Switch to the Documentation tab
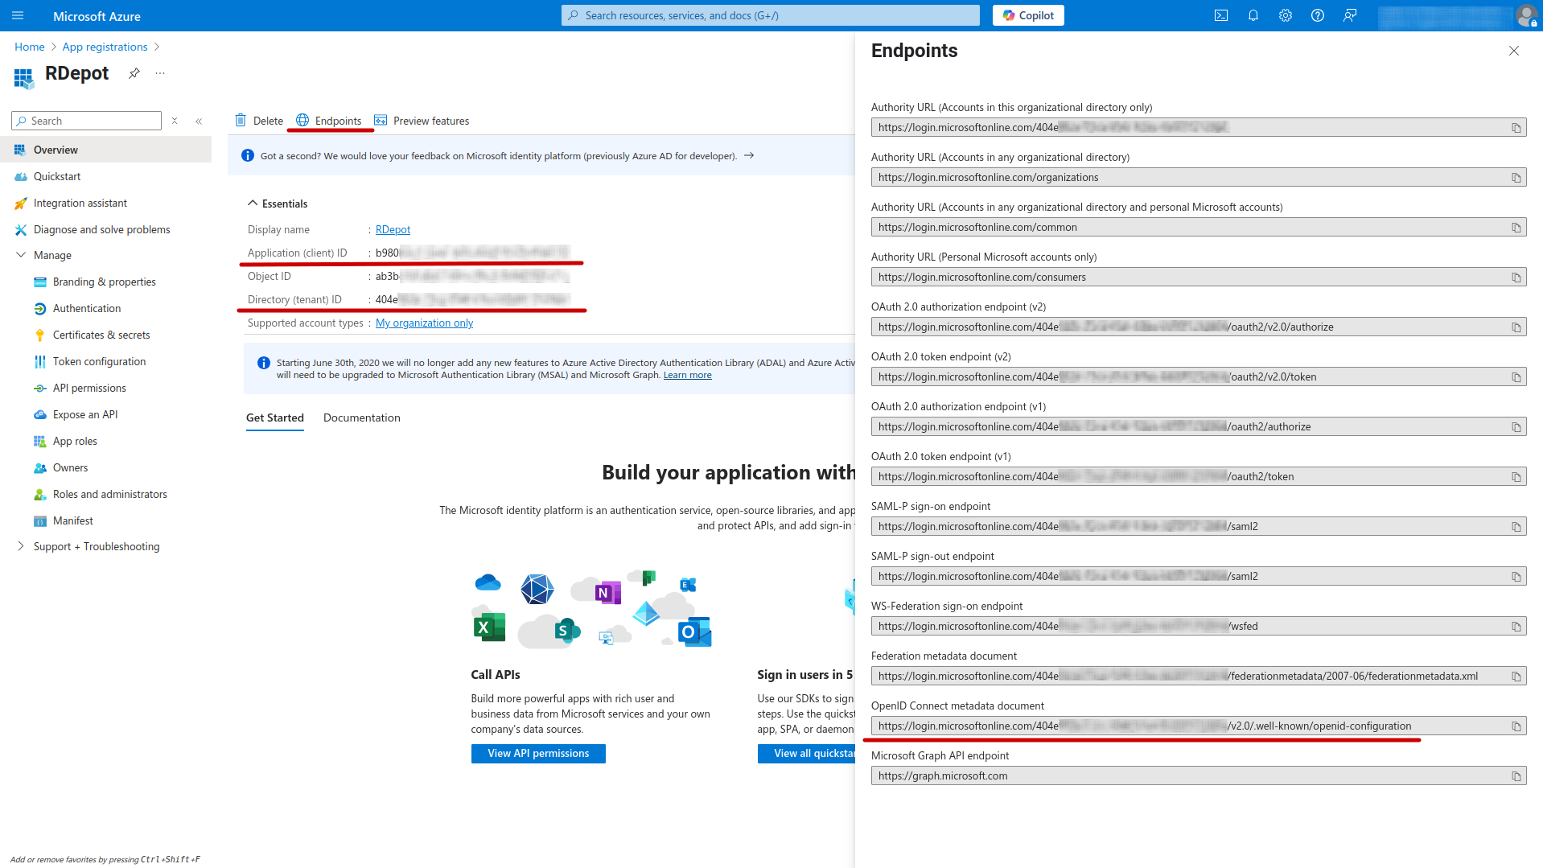This screenshot has width=1543, height=868. click(361, 418)
